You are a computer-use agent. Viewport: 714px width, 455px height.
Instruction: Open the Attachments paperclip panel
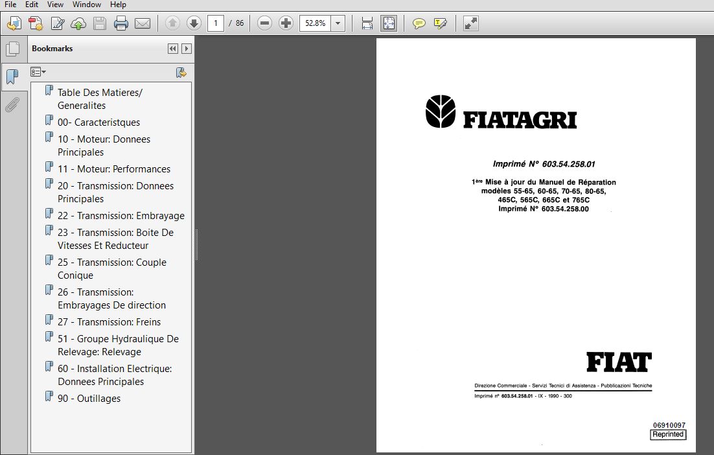[x=12, y=105]
